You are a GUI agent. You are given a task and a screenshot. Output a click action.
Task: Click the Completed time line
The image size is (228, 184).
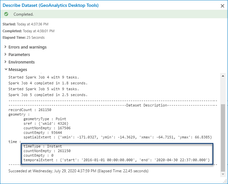pyautogui.click(x=29, y=31)
